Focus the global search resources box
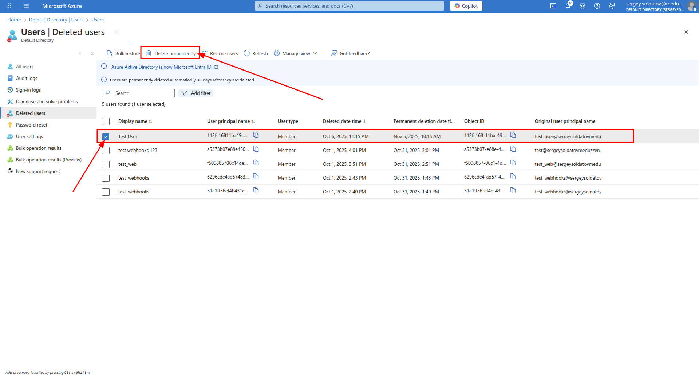 coord(349,6)
